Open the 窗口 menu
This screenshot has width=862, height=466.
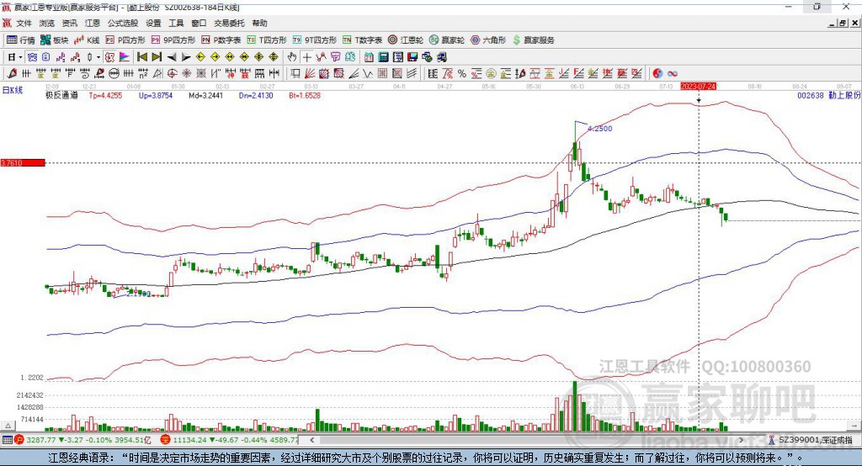(199, 23)
